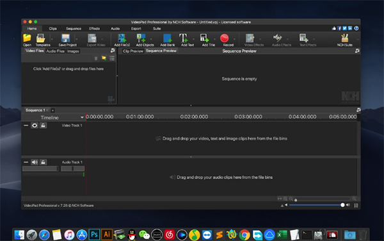Screen dimensions: 384x241
Task: Click the thumbs-up like icon
Action: click(334, 28)
